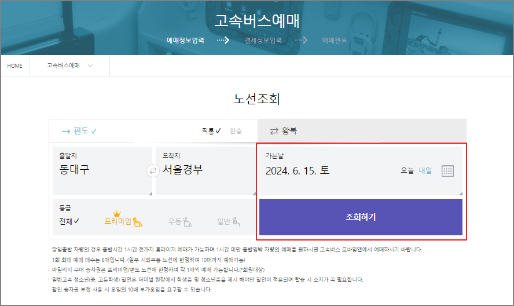Click the 노선조회 heading

click(x=256, y=99)
